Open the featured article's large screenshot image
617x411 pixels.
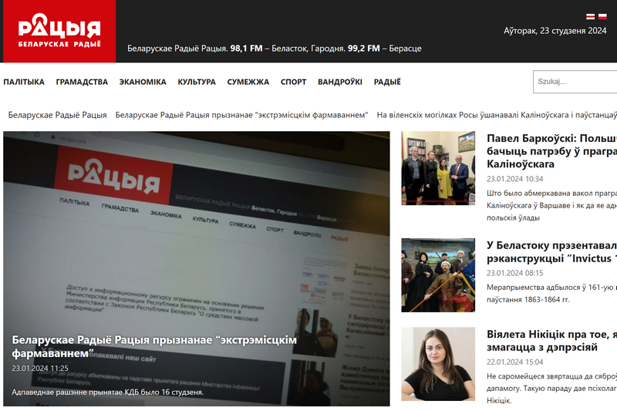[196, 231]
